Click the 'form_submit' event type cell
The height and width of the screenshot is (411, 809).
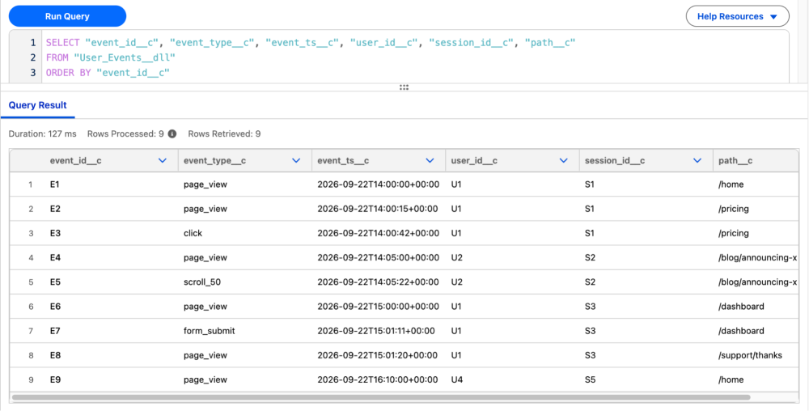click(x=209, y=331)
